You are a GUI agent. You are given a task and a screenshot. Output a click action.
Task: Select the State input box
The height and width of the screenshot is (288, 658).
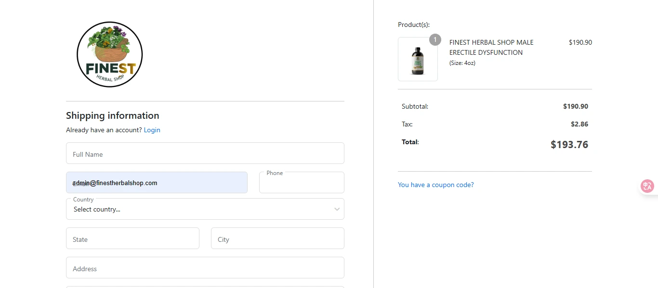(132, 238)
